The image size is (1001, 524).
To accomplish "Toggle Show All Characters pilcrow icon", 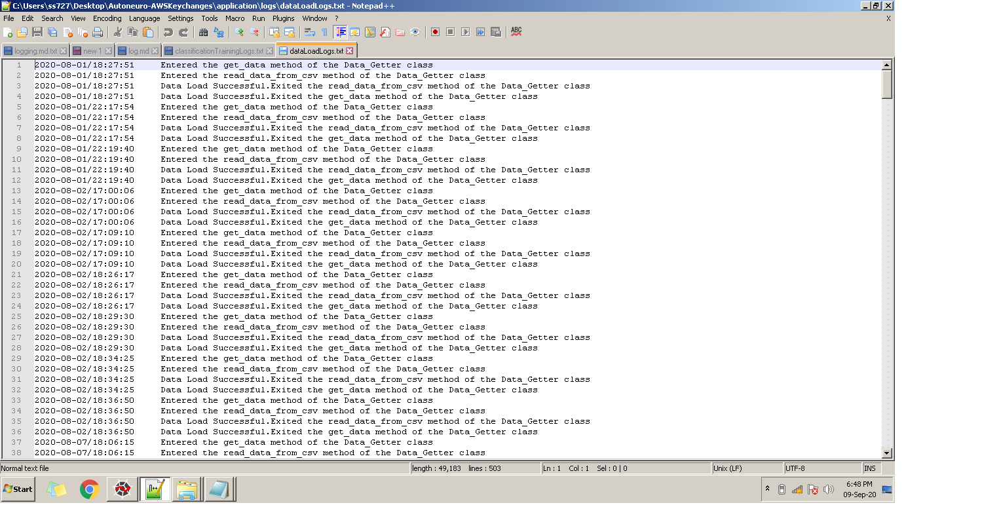I will point(324,31).
